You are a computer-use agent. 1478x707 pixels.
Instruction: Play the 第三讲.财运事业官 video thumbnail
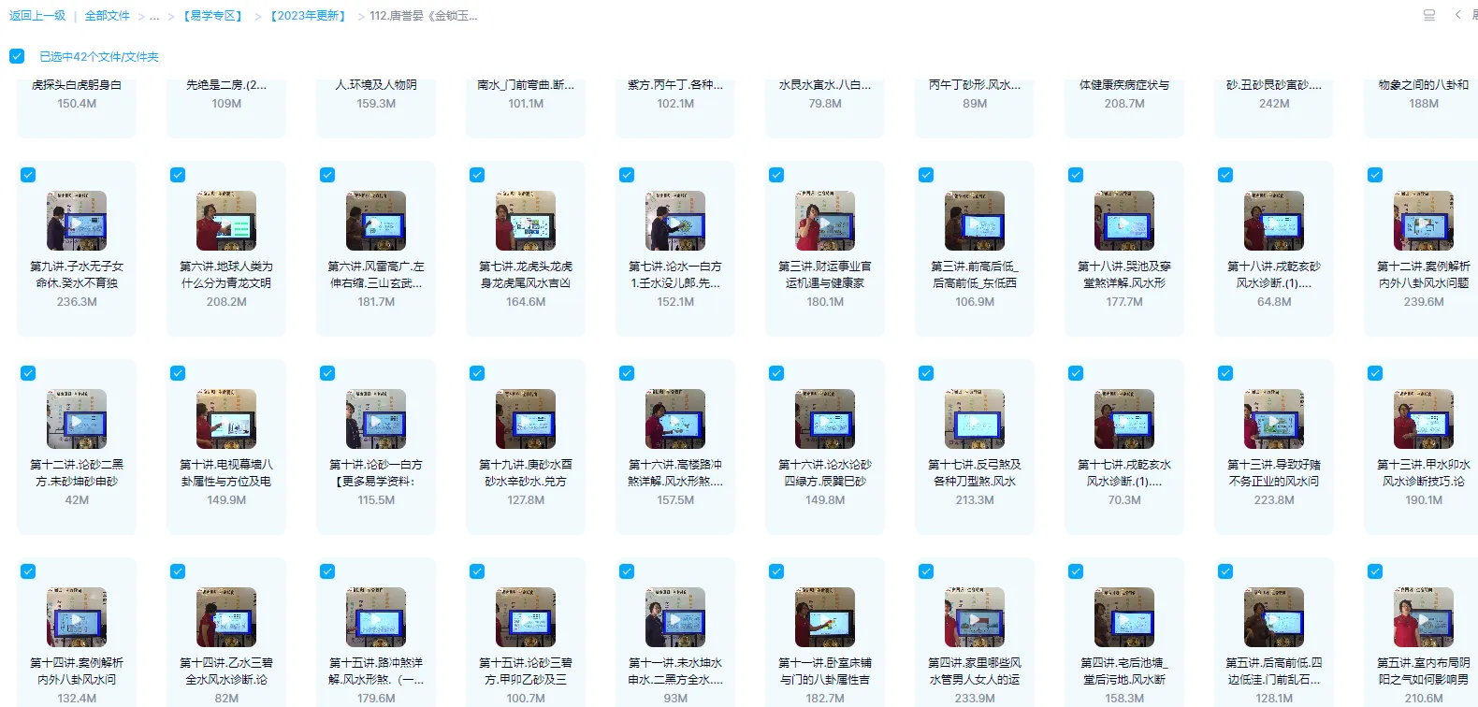(x=825, y=221)
